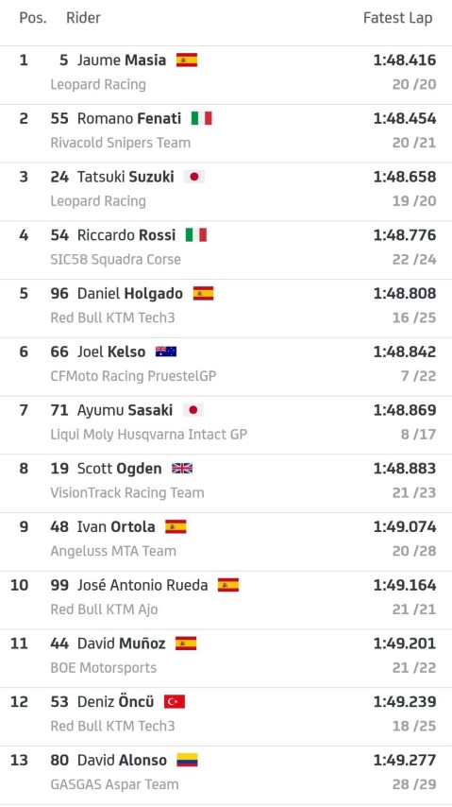Screen dimensions: 452x807
Task: Open rider Jaume Masia's name link
Action: point(122,60)
